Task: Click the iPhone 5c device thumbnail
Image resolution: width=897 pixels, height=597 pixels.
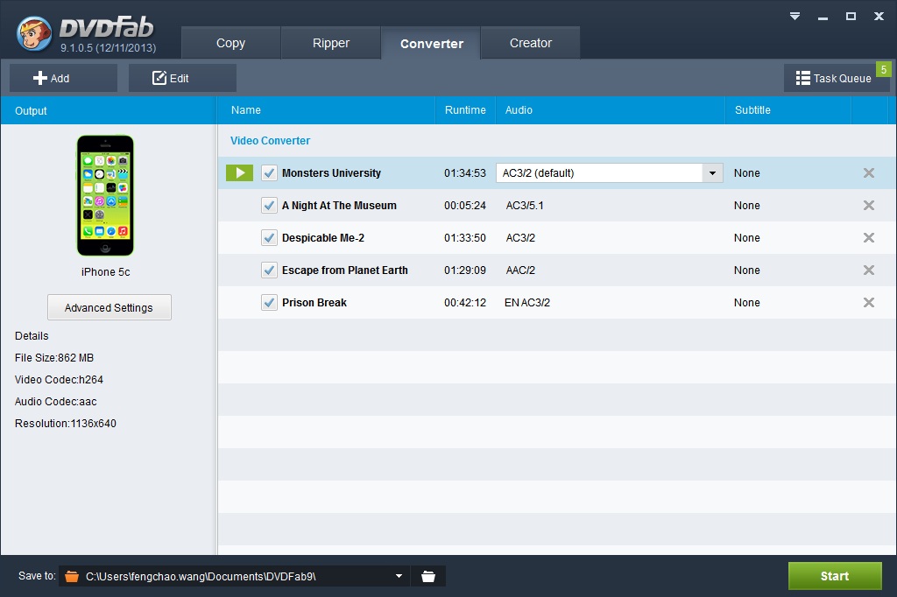Action: click(105, 195)
